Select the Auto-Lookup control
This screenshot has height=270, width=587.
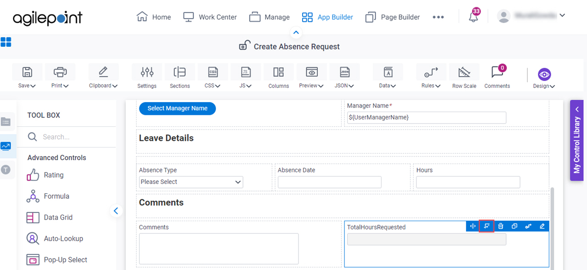(55, 238)
